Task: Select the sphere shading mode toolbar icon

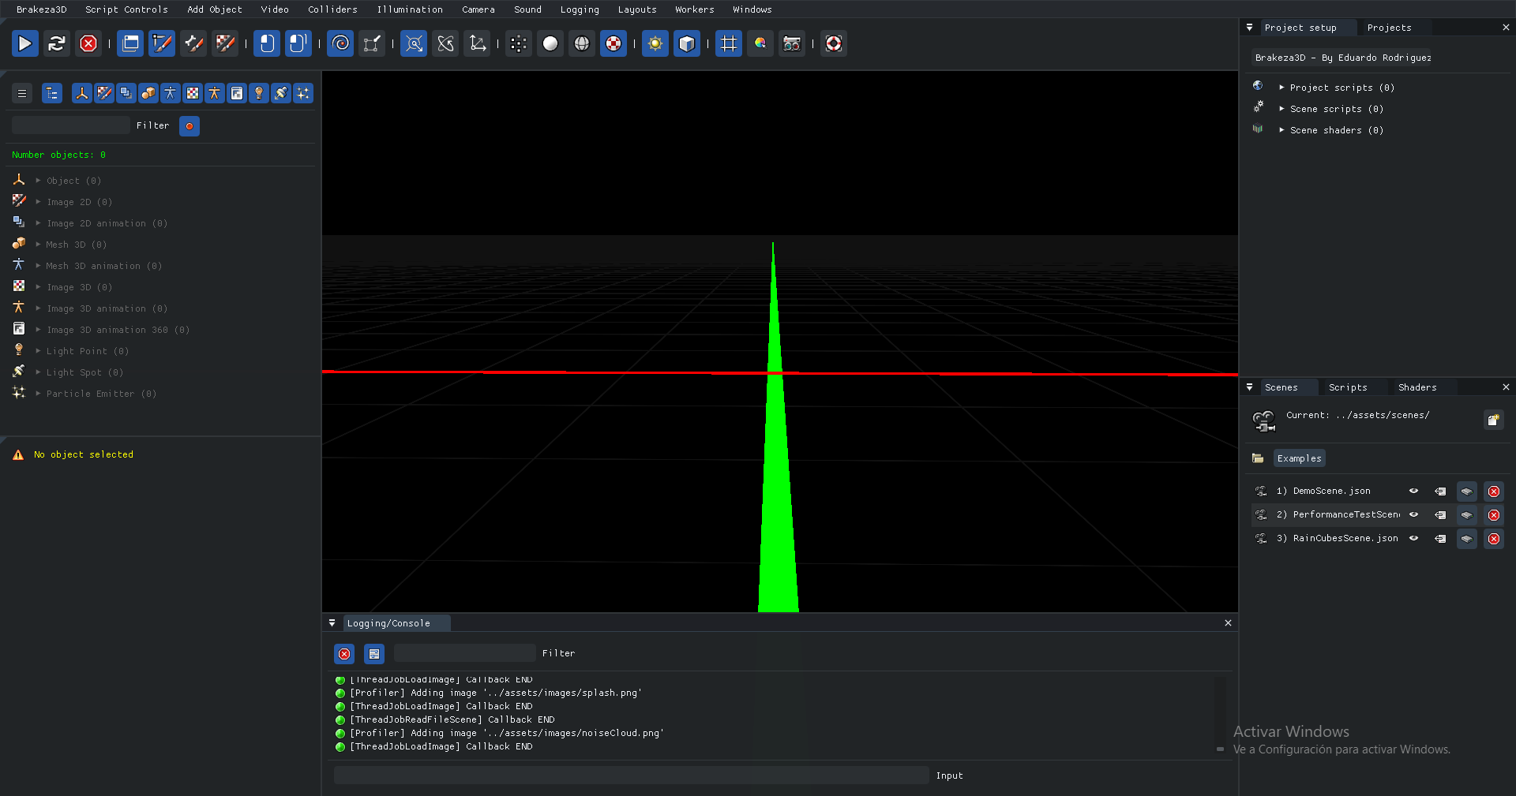Action: pyautogui.click(x=550, y=43)
